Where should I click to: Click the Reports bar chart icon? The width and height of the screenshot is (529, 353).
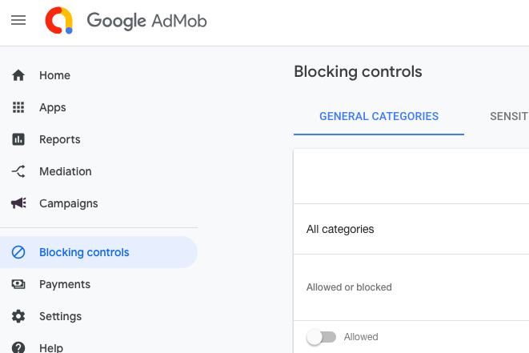tap(18, 139)
